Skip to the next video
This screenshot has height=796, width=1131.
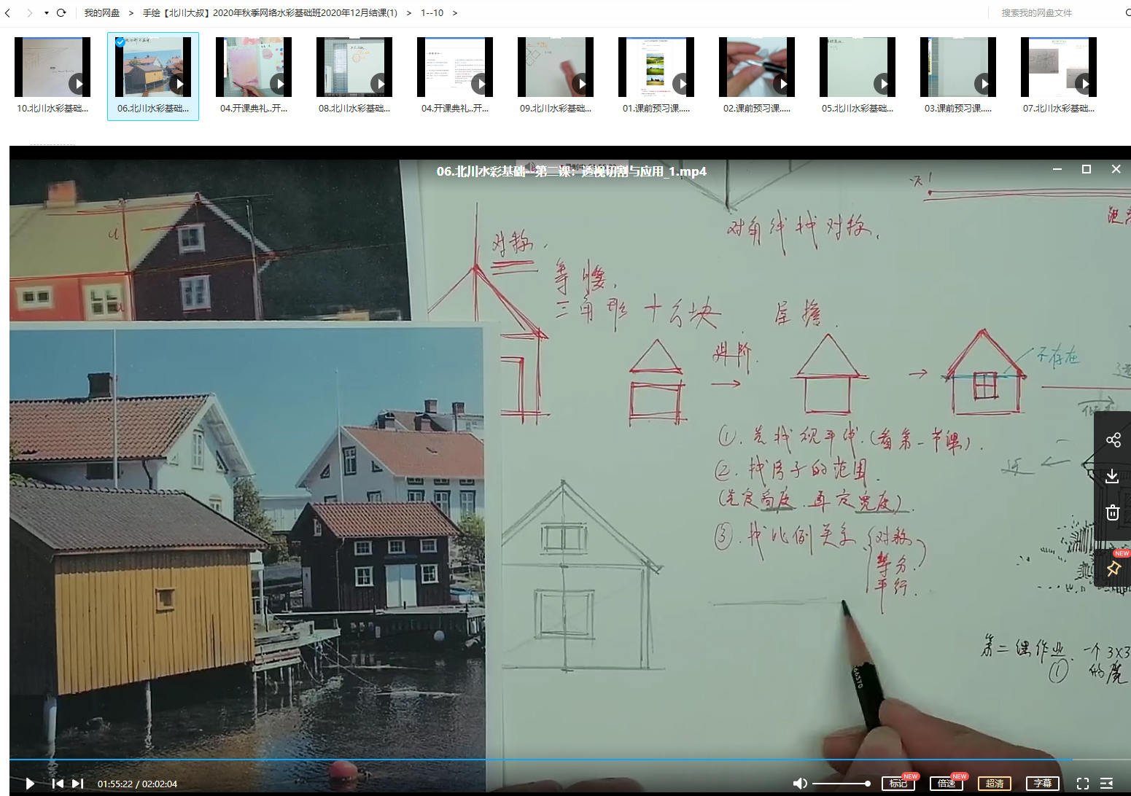78,784
